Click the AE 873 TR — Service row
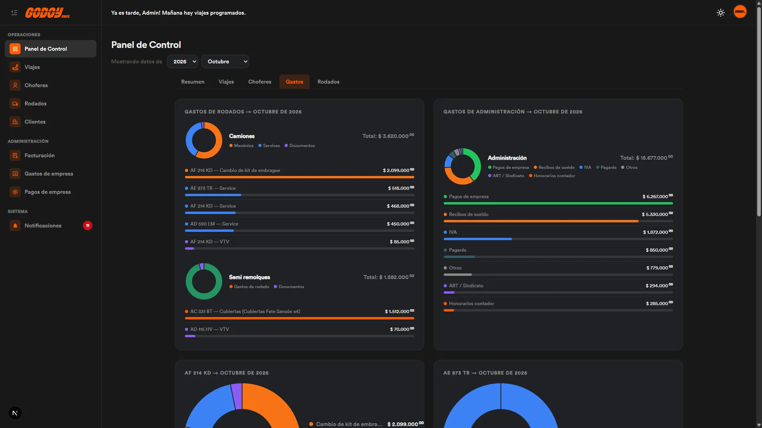The height and width of the screenshot is (428, 762). point(300,191)
